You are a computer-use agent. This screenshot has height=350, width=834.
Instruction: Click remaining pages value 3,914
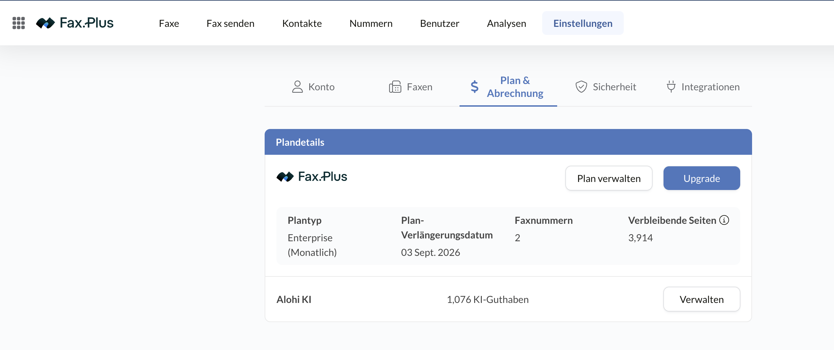pyautogui.click(x=640, y=238)
